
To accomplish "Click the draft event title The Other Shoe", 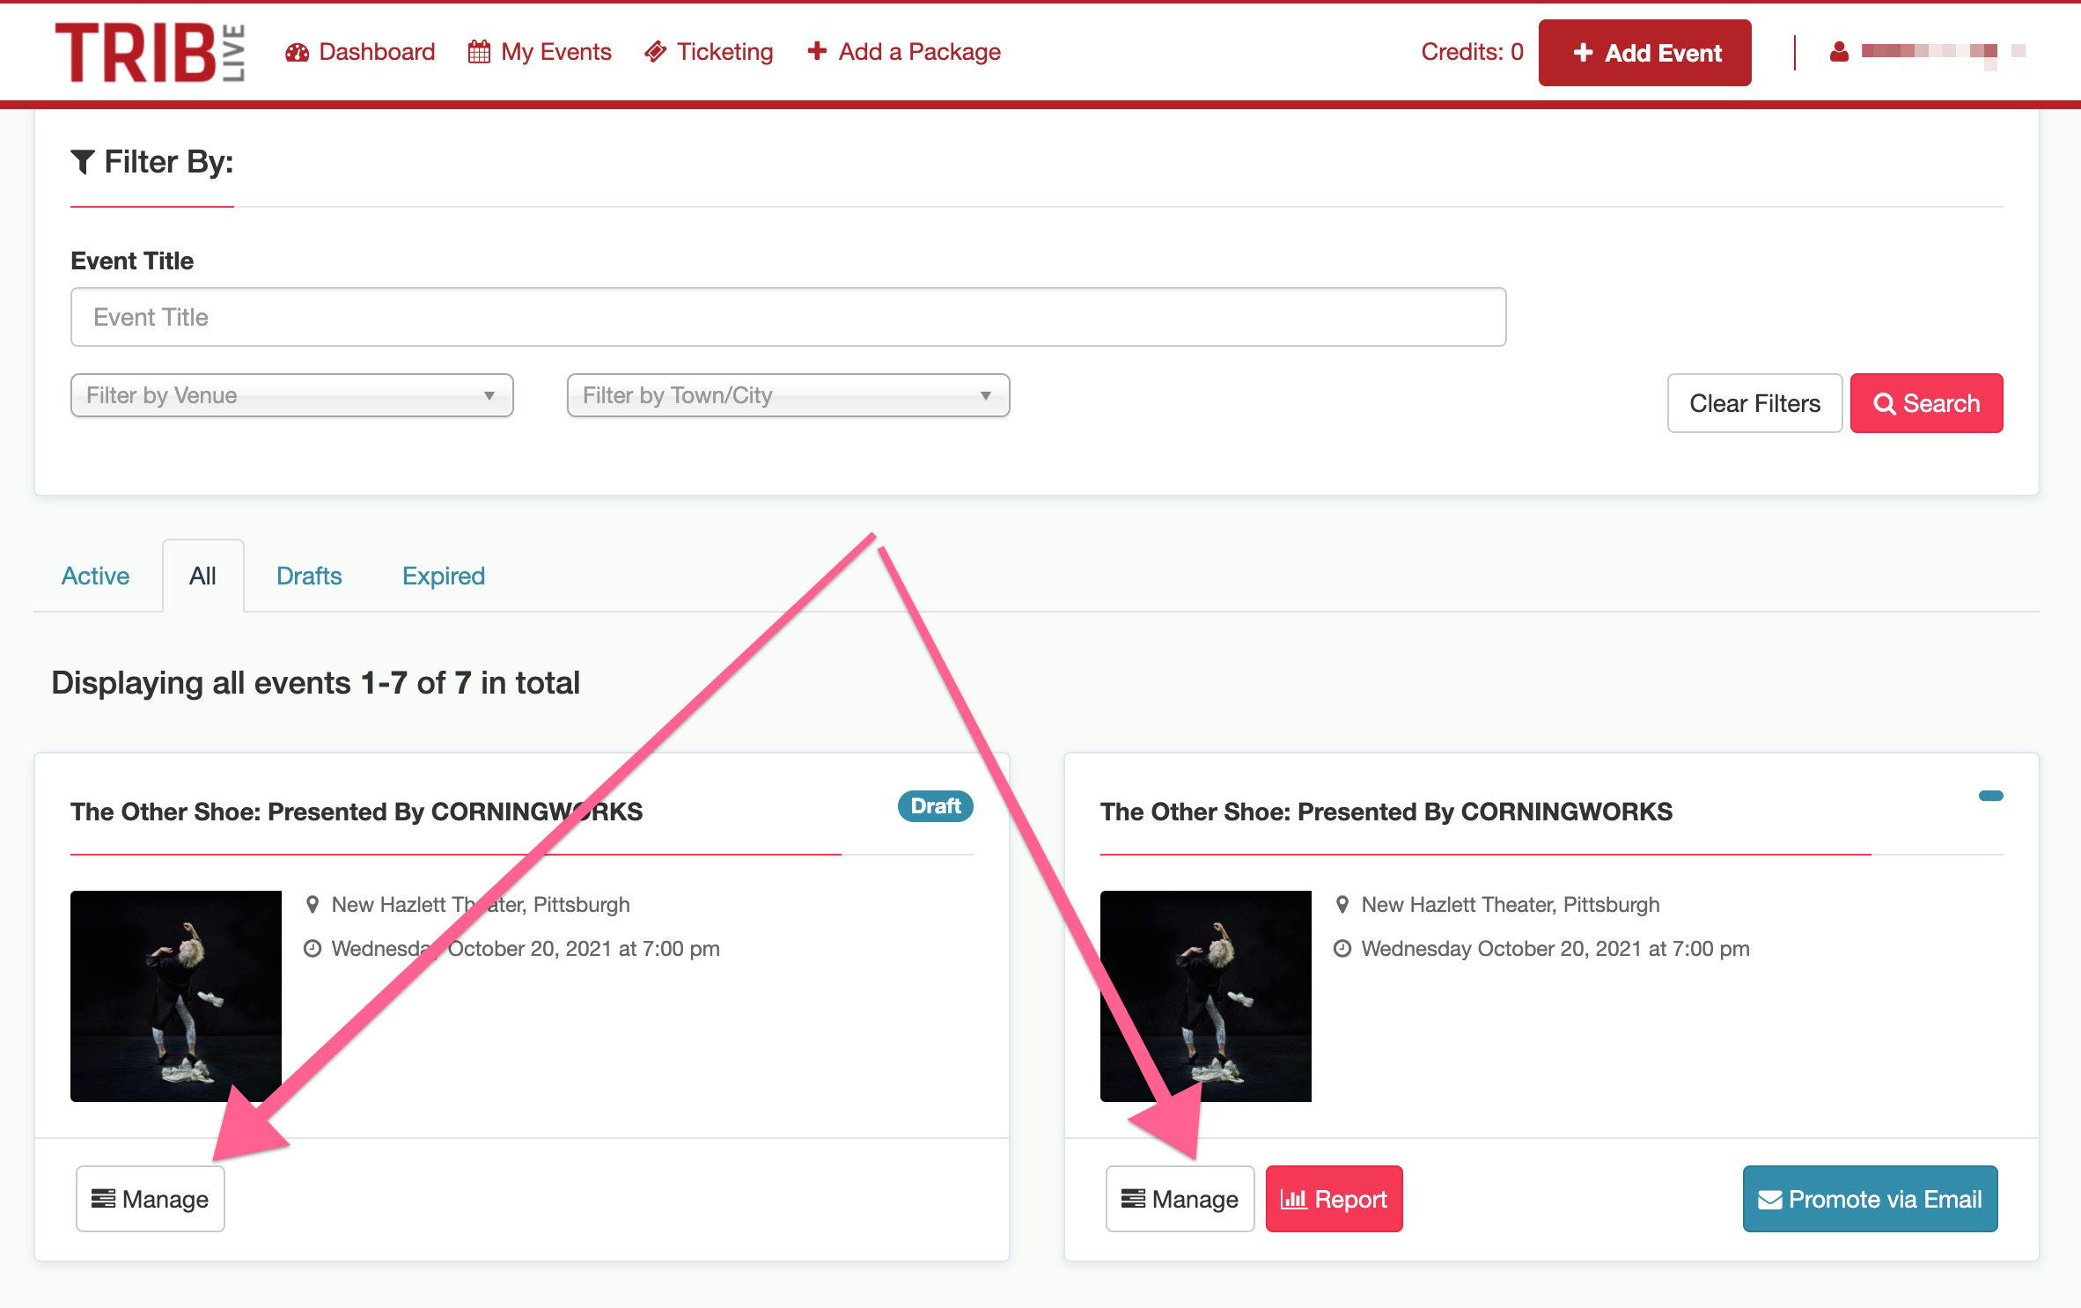I will [x=357, y=812].
